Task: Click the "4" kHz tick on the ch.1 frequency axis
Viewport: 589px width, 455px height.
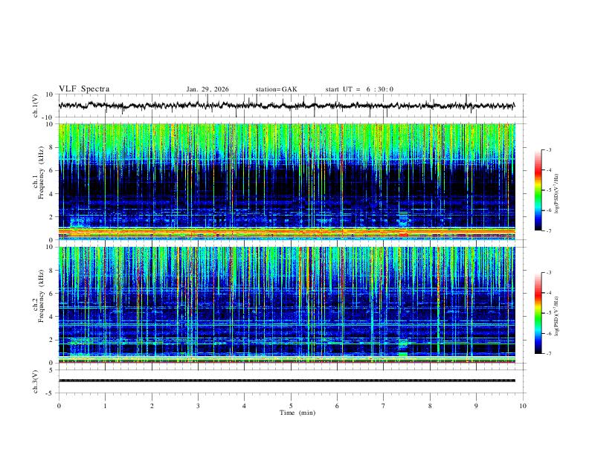Action: click(x=51, y=194)
